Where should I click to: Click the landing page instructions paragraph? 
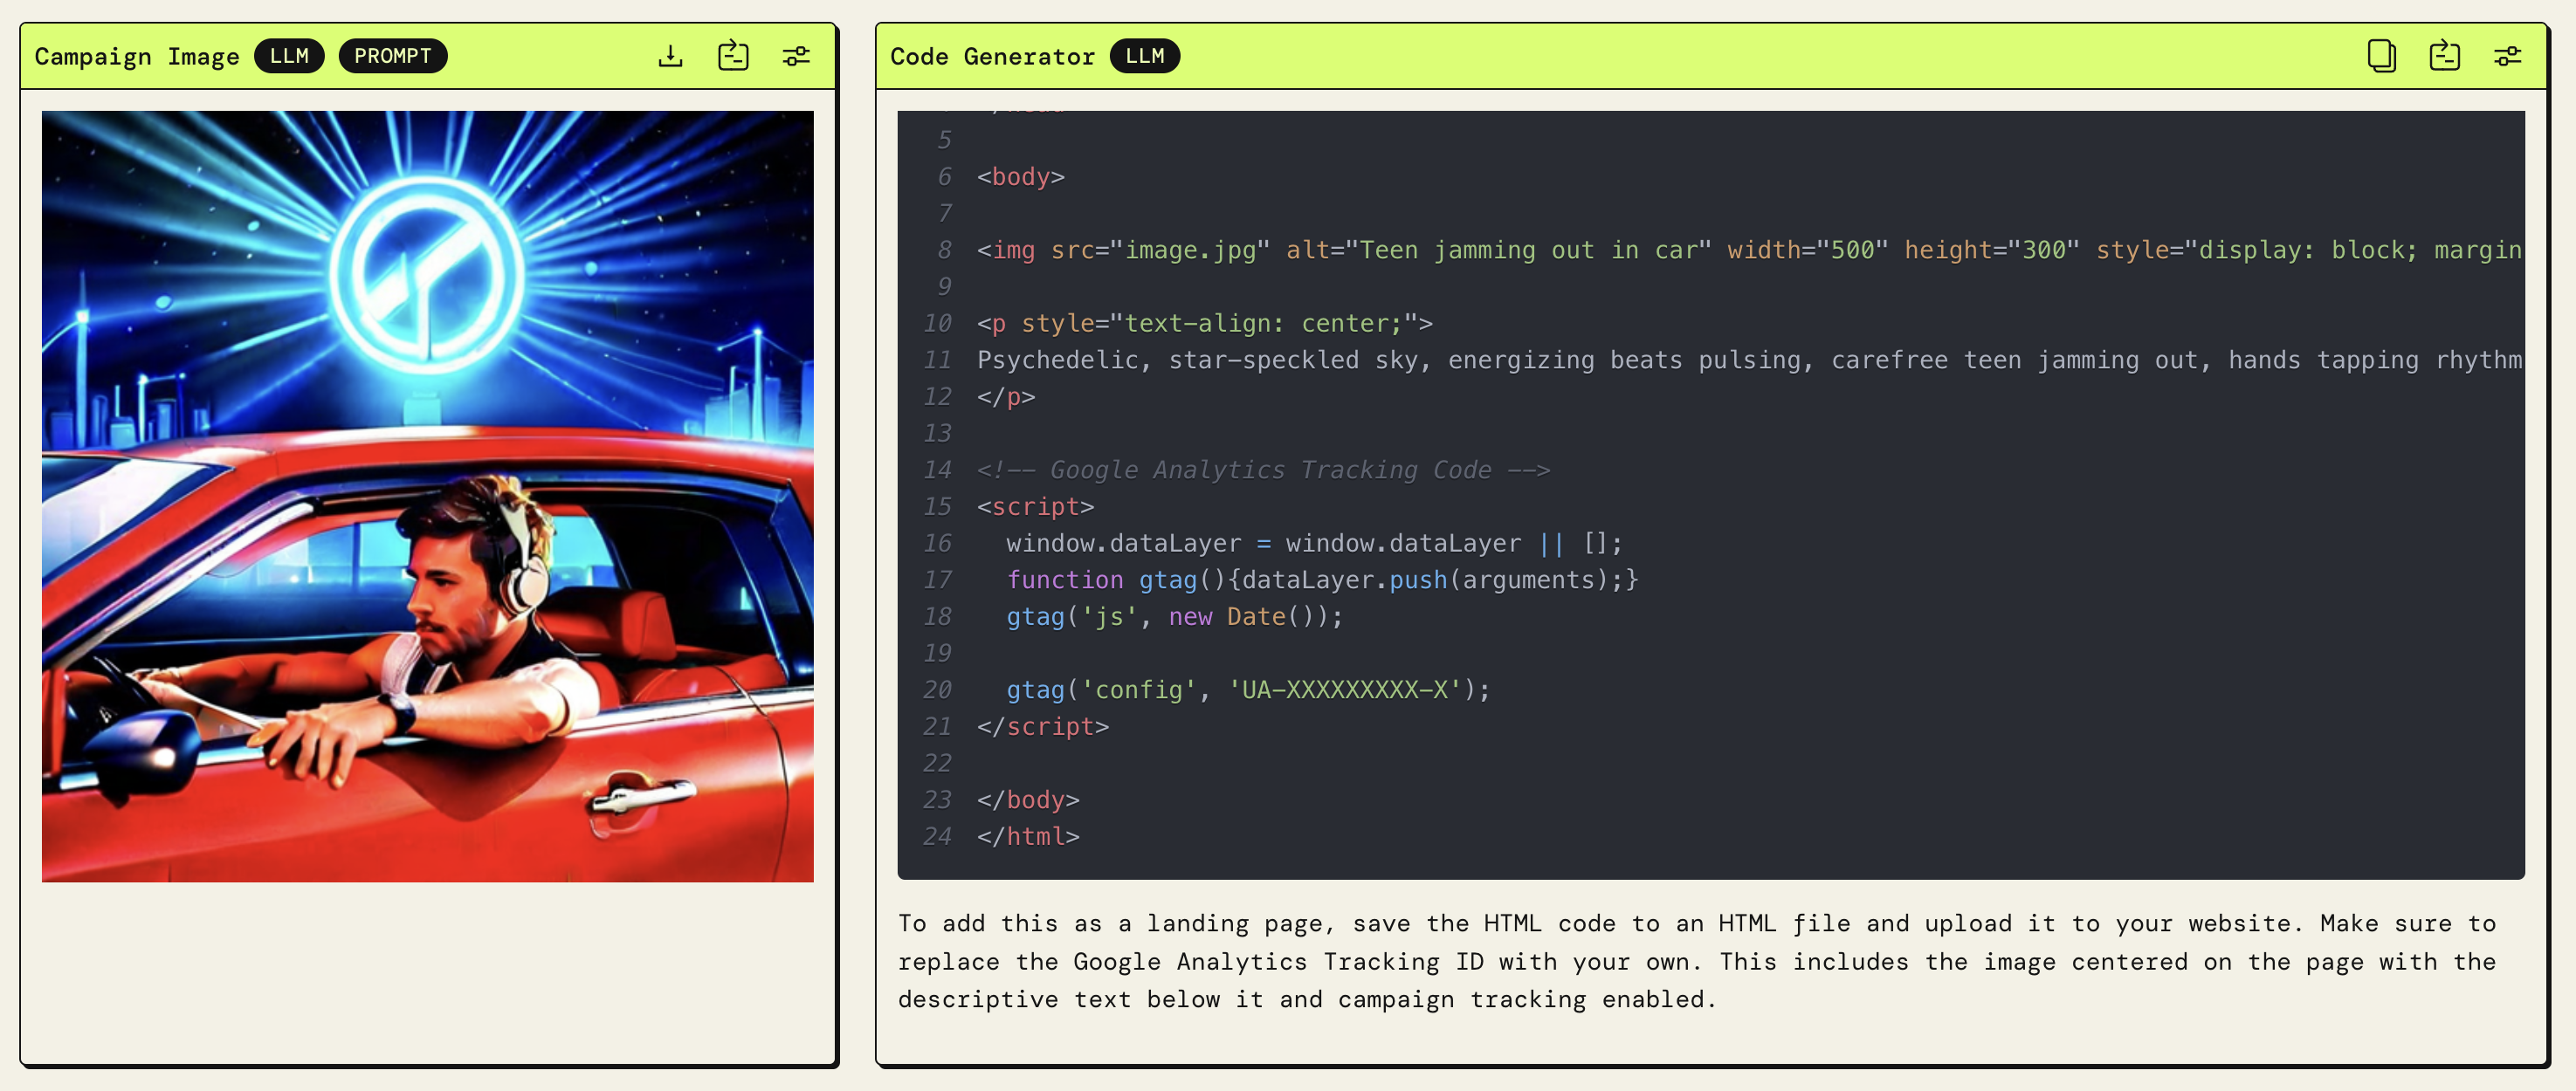pos(1696,961)
